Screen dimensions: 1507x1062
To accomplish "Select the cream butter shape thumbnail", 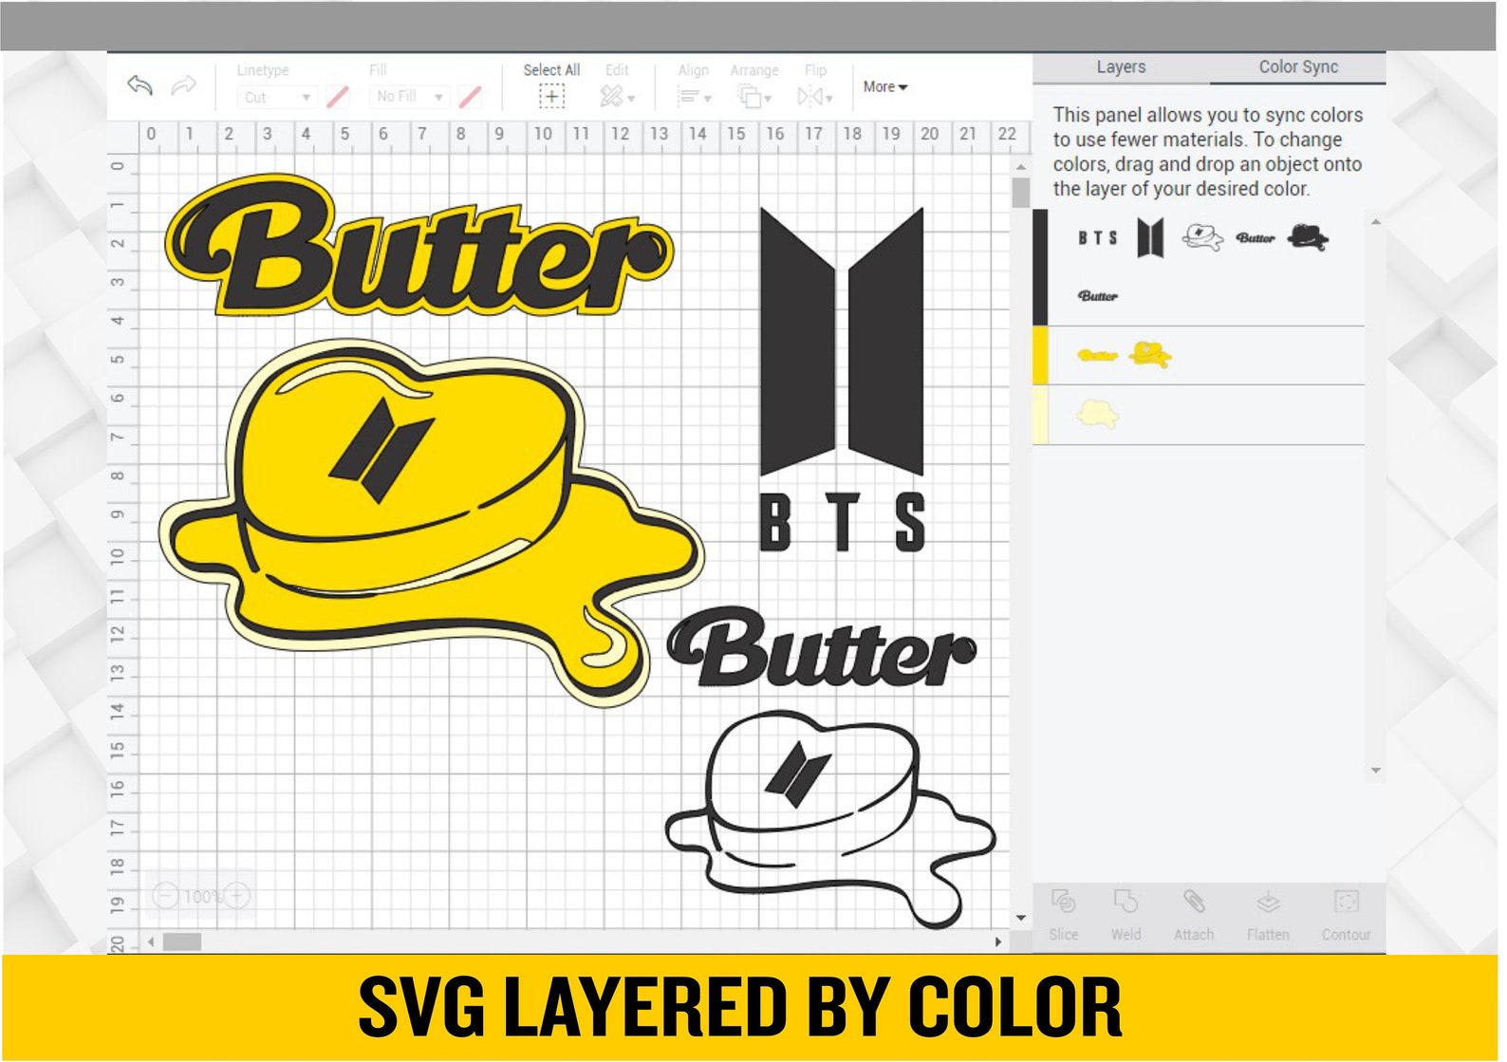I will pyautogui.click(x=1098, y=414).
